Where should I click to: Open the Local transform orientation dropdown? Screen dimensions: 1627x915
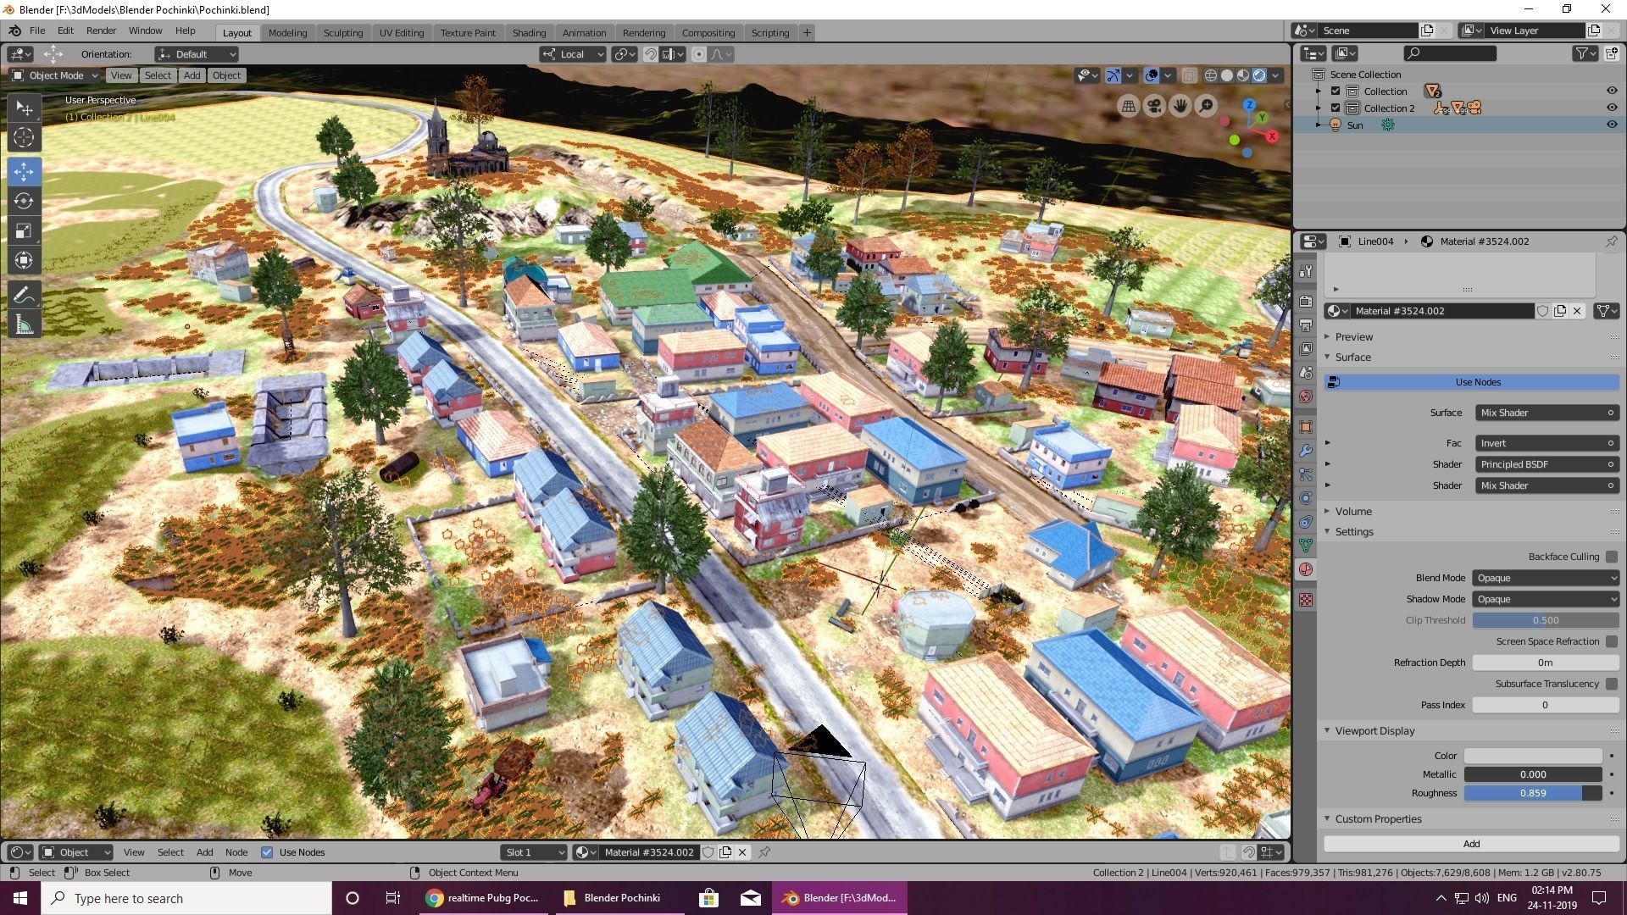pos(573,54)
